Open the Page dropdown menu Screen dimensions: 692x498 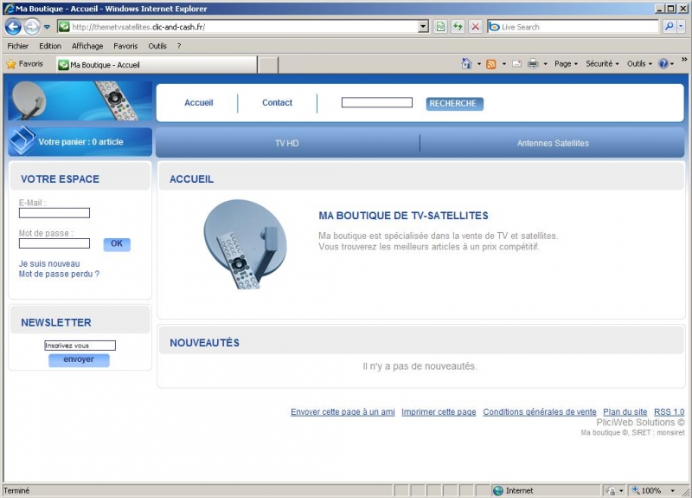click(x=566, y=64)
